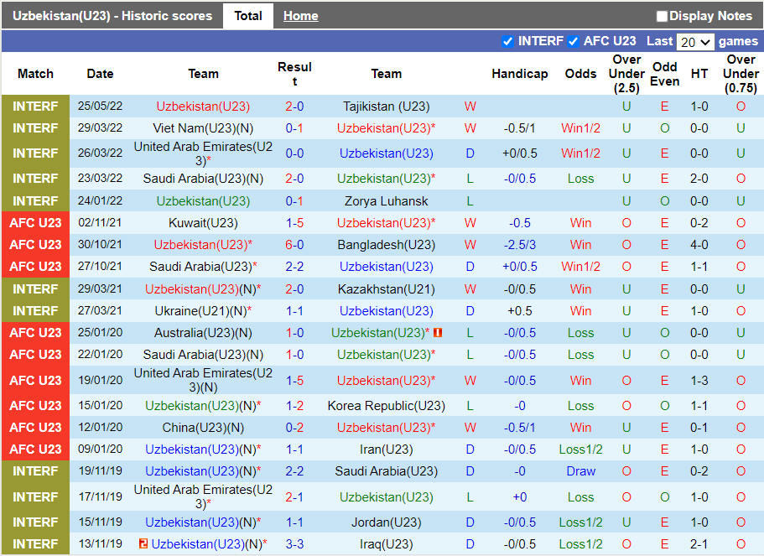
Task: Click INTERF label in 25/05/22 row
Action: coord(35,107)
